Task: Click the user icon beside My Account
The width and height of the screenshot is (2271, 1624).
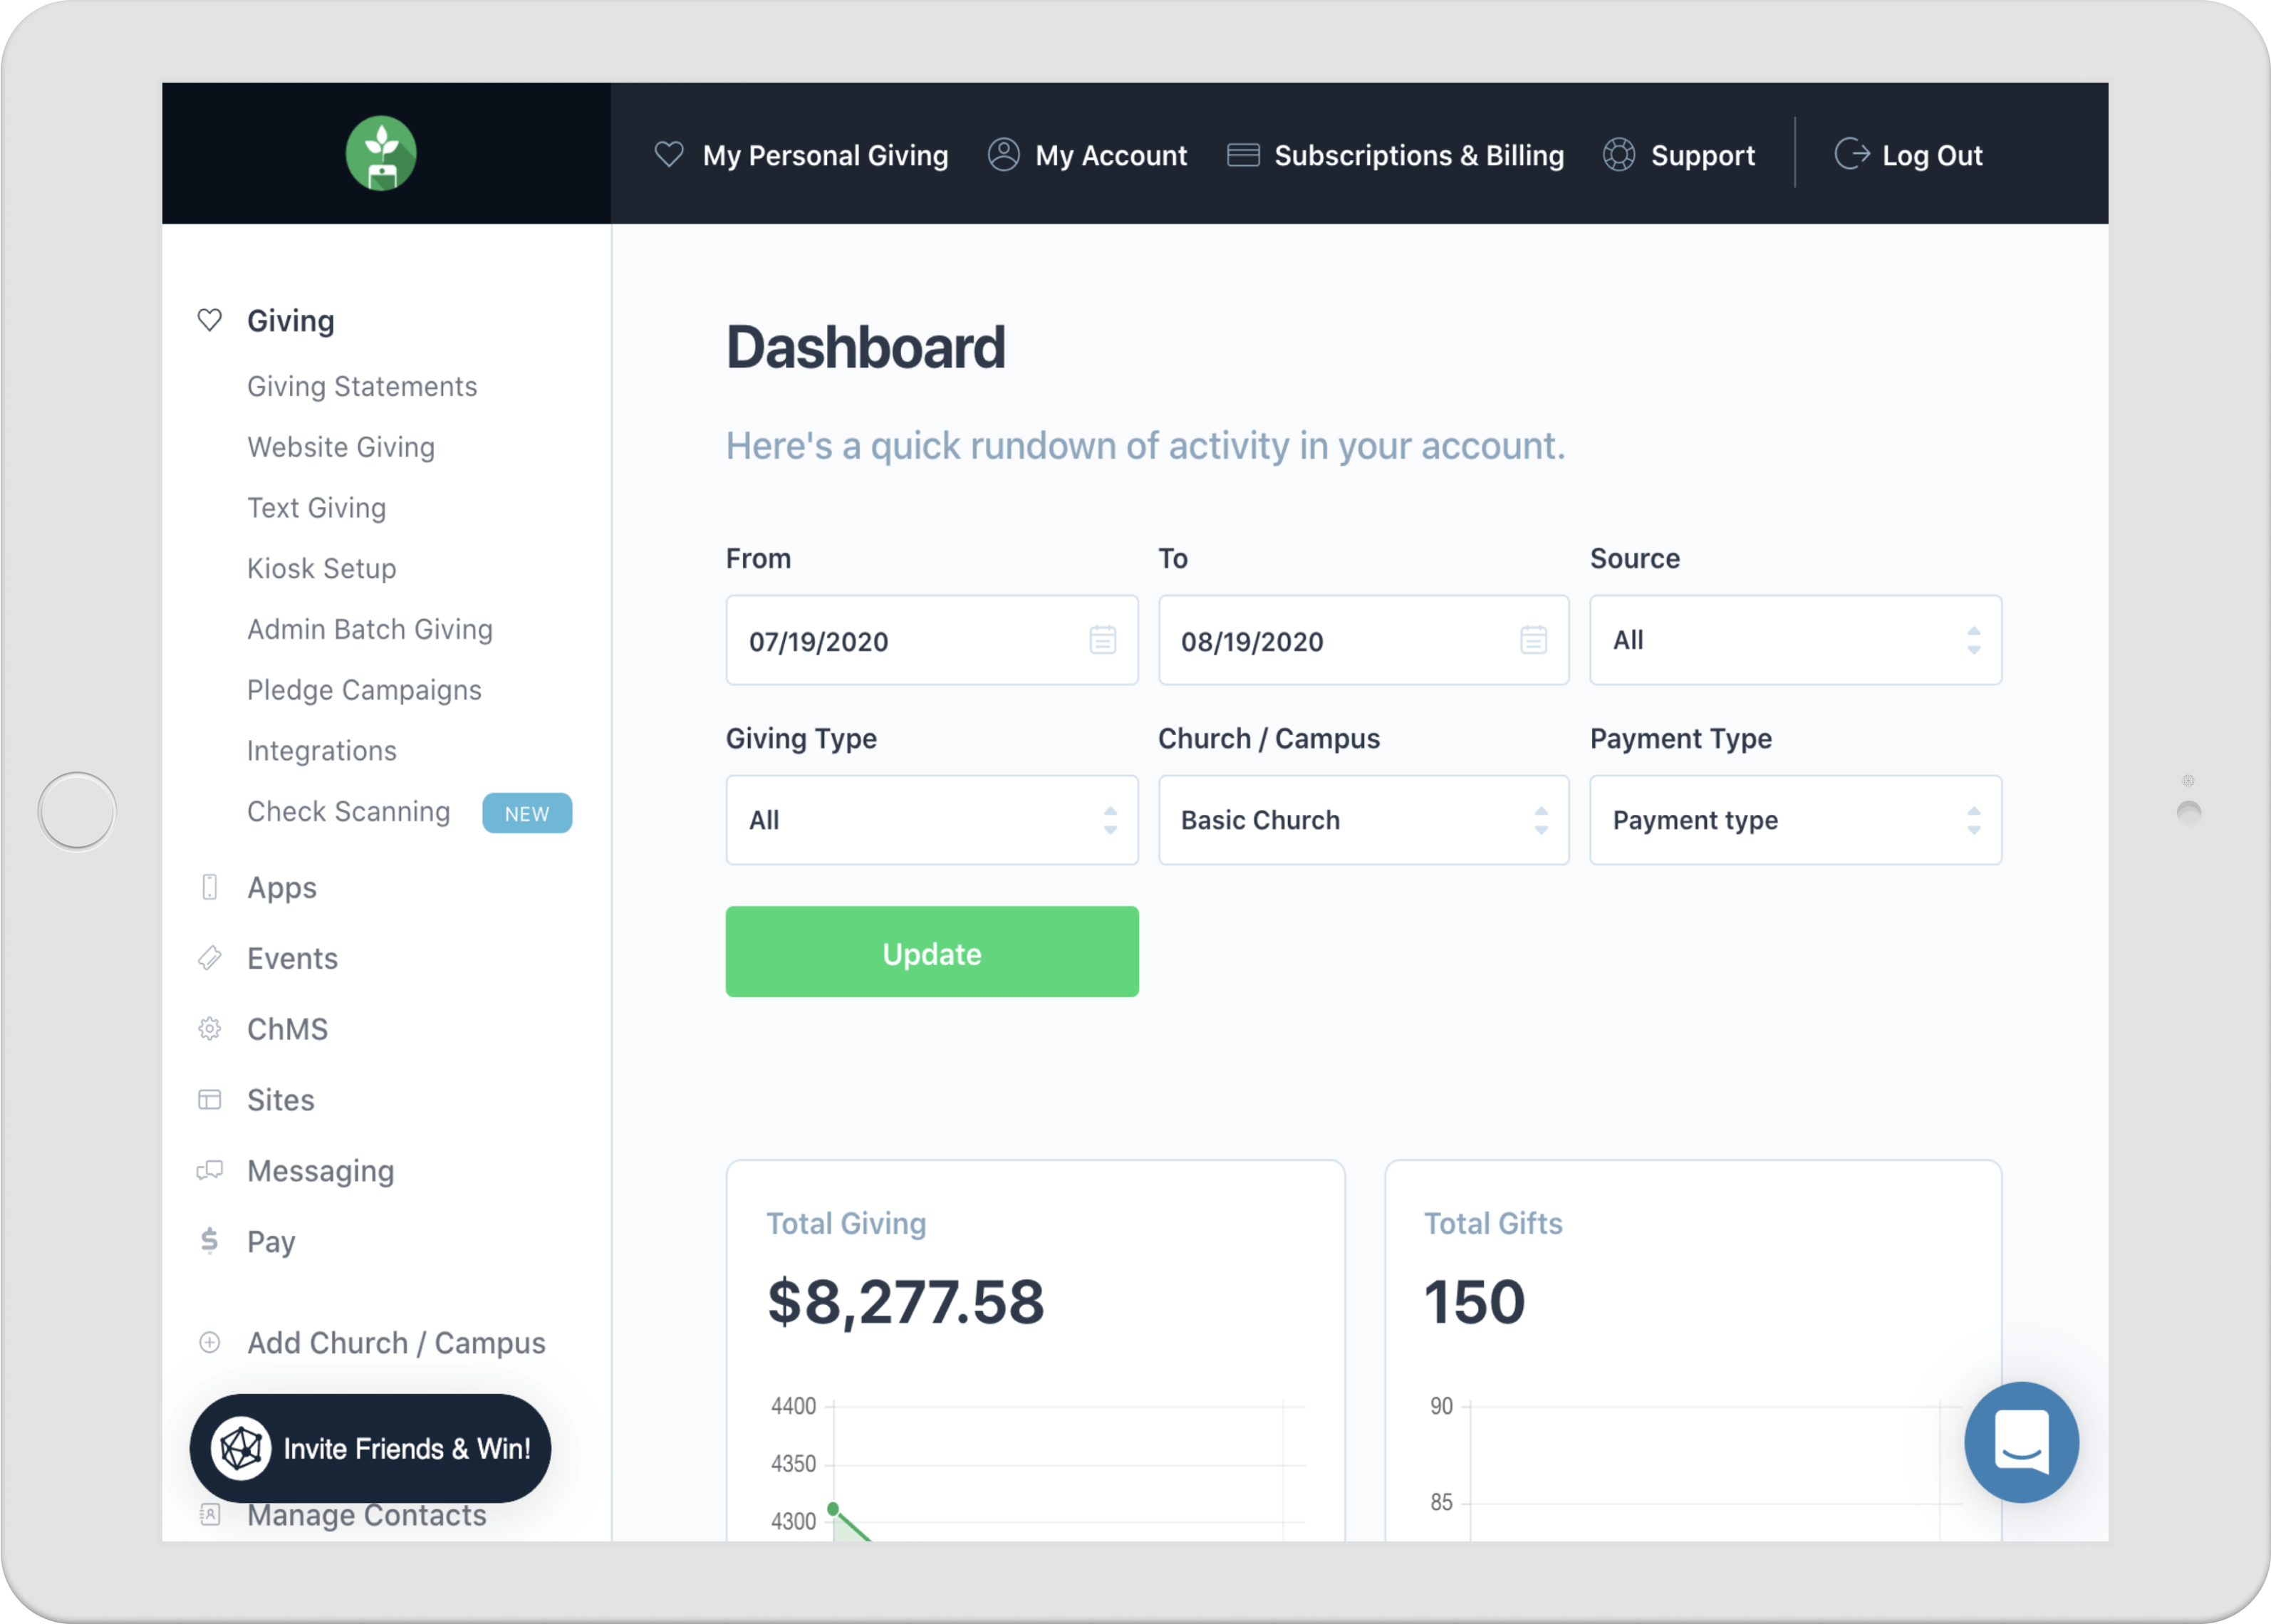Action: (x=1003, y=155)
